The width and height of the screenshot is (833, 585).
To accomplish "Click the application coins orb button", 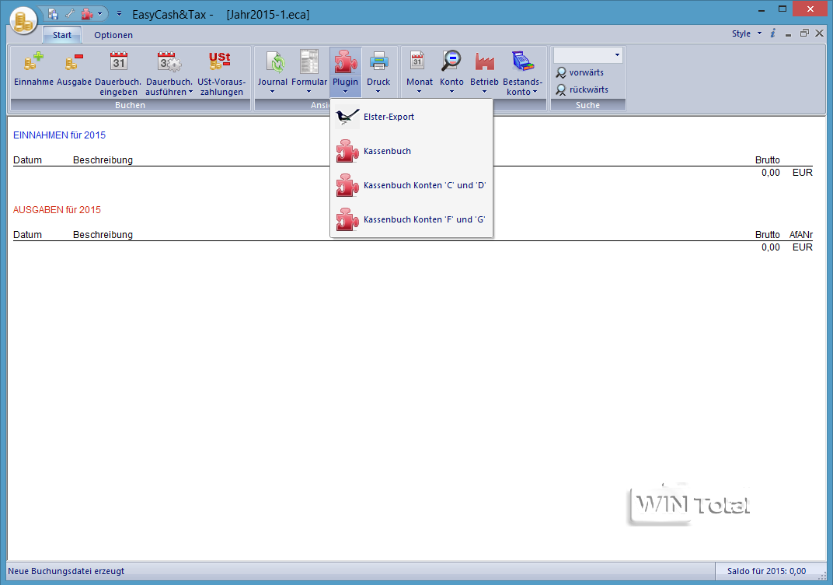I will click(x=23, y=21).
